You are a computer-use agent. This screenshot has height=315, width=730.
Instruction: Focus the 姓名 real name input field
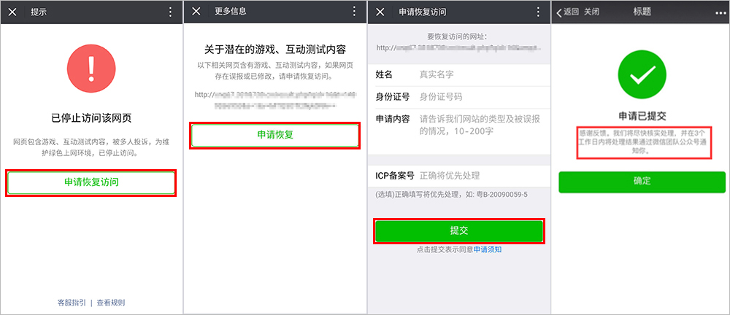482,74
